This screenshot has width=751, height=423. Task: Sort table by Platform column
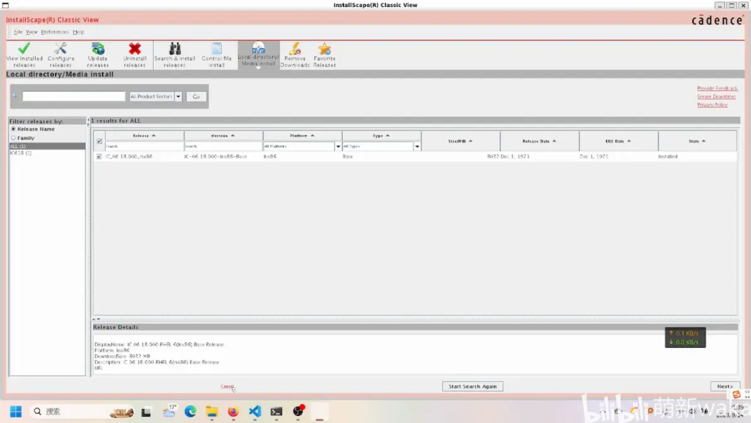click(x=302, y=136)
